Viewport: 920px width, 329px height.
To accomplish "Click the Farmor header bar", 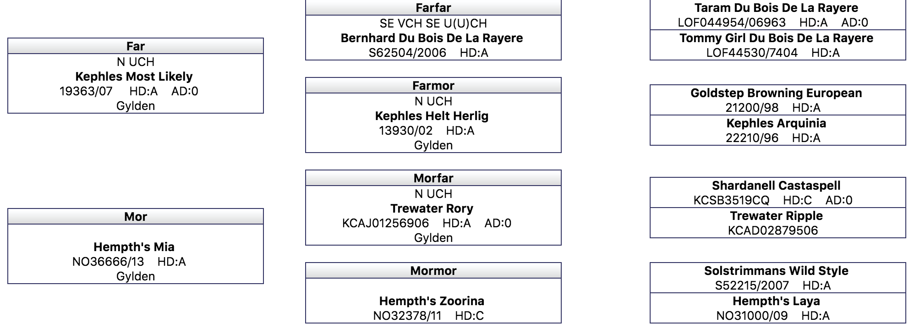I will point(433,86).
